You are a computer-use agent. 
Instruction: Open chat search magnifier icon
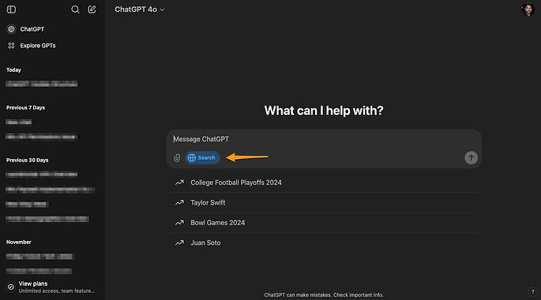(75, 9)
